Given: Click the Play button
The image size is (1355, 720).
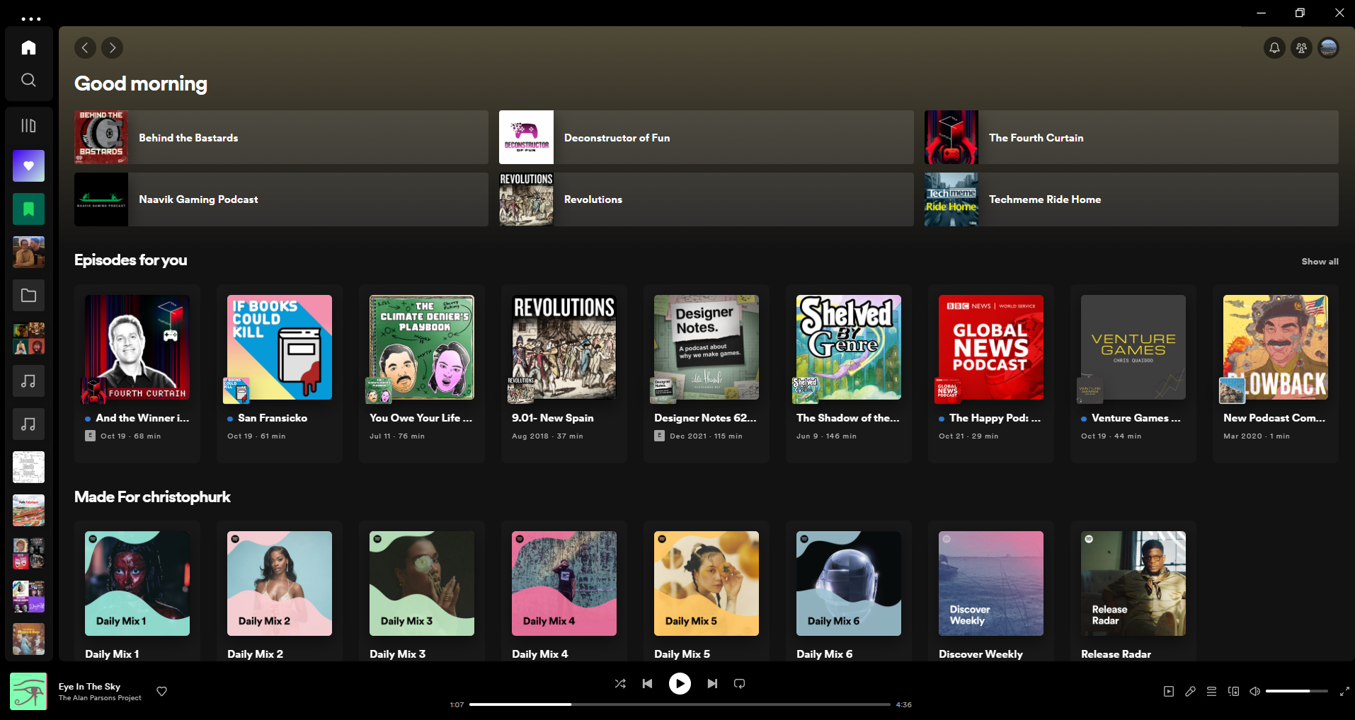Looking at the screenshot, I should click(x=680, y=683).
